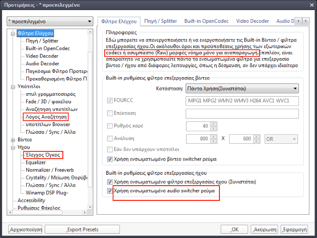The width and height of the screenshot is (317, 238).
Task: Switch to the Πηγή / Splitter tab
Action: [x=160, y=21]
